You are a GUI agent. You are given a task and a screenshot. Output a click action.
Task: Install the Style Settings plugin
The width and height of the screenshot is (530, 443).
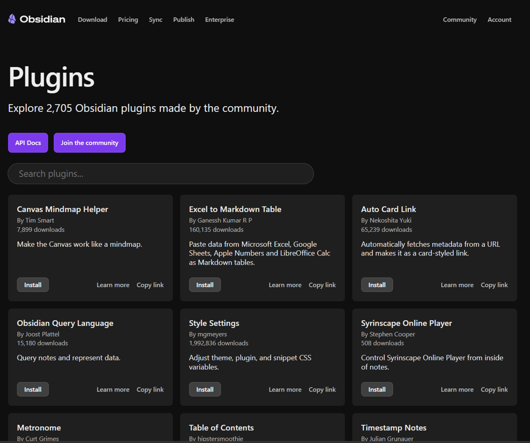tap(205, 389)
